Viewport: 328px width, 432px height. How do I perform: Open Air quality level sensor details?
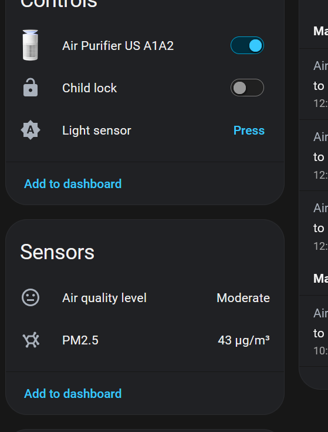click(104, 298)
